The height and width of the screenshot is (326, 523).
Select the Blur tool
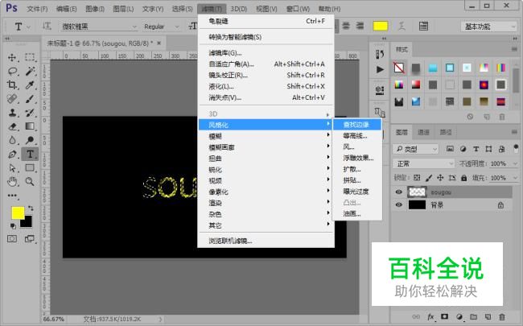[x=12, y=140]
